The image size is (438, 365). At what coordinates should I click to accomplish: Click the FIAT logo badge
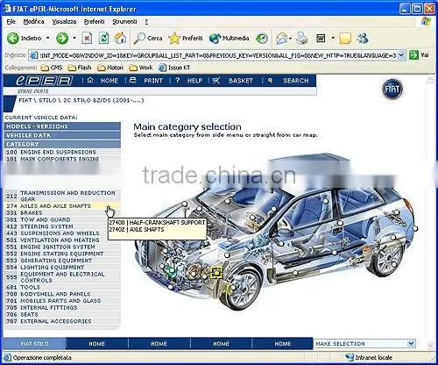pyautogui.click(x=392, y=89)
